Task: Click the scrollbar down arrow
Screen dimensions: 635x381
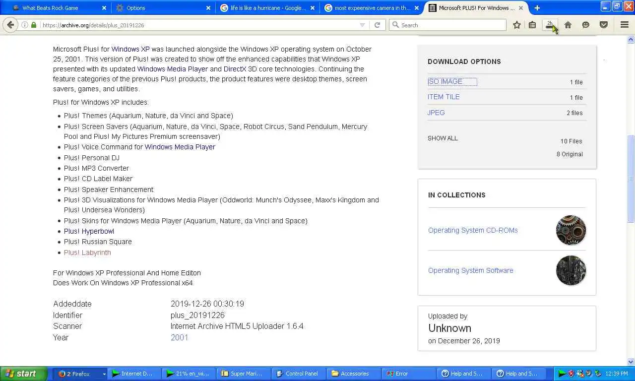Action: 631,362
